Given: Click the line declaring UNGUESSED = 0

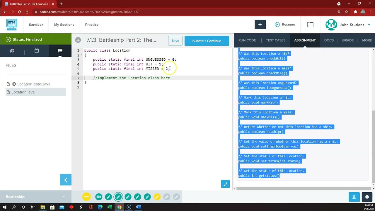Looking at the screenshot, I should click(134, 59).
